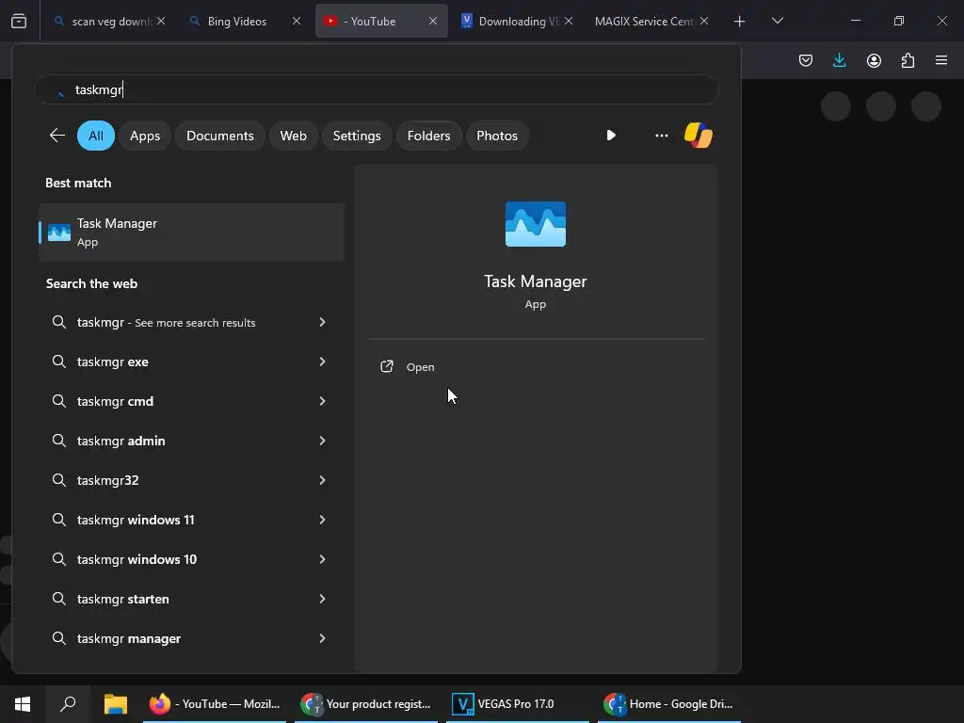Search the web for 'taskmgr starten'
The width and height of the screenshot is (964, 723).
(x=123, y=600)
